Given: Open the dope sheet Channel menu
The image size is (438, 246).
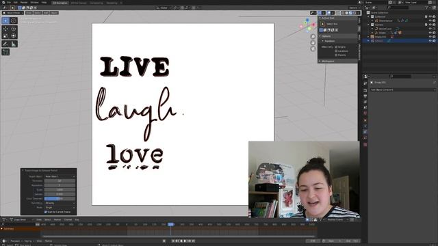Looking at the screenshot, I should click(68, 220).
